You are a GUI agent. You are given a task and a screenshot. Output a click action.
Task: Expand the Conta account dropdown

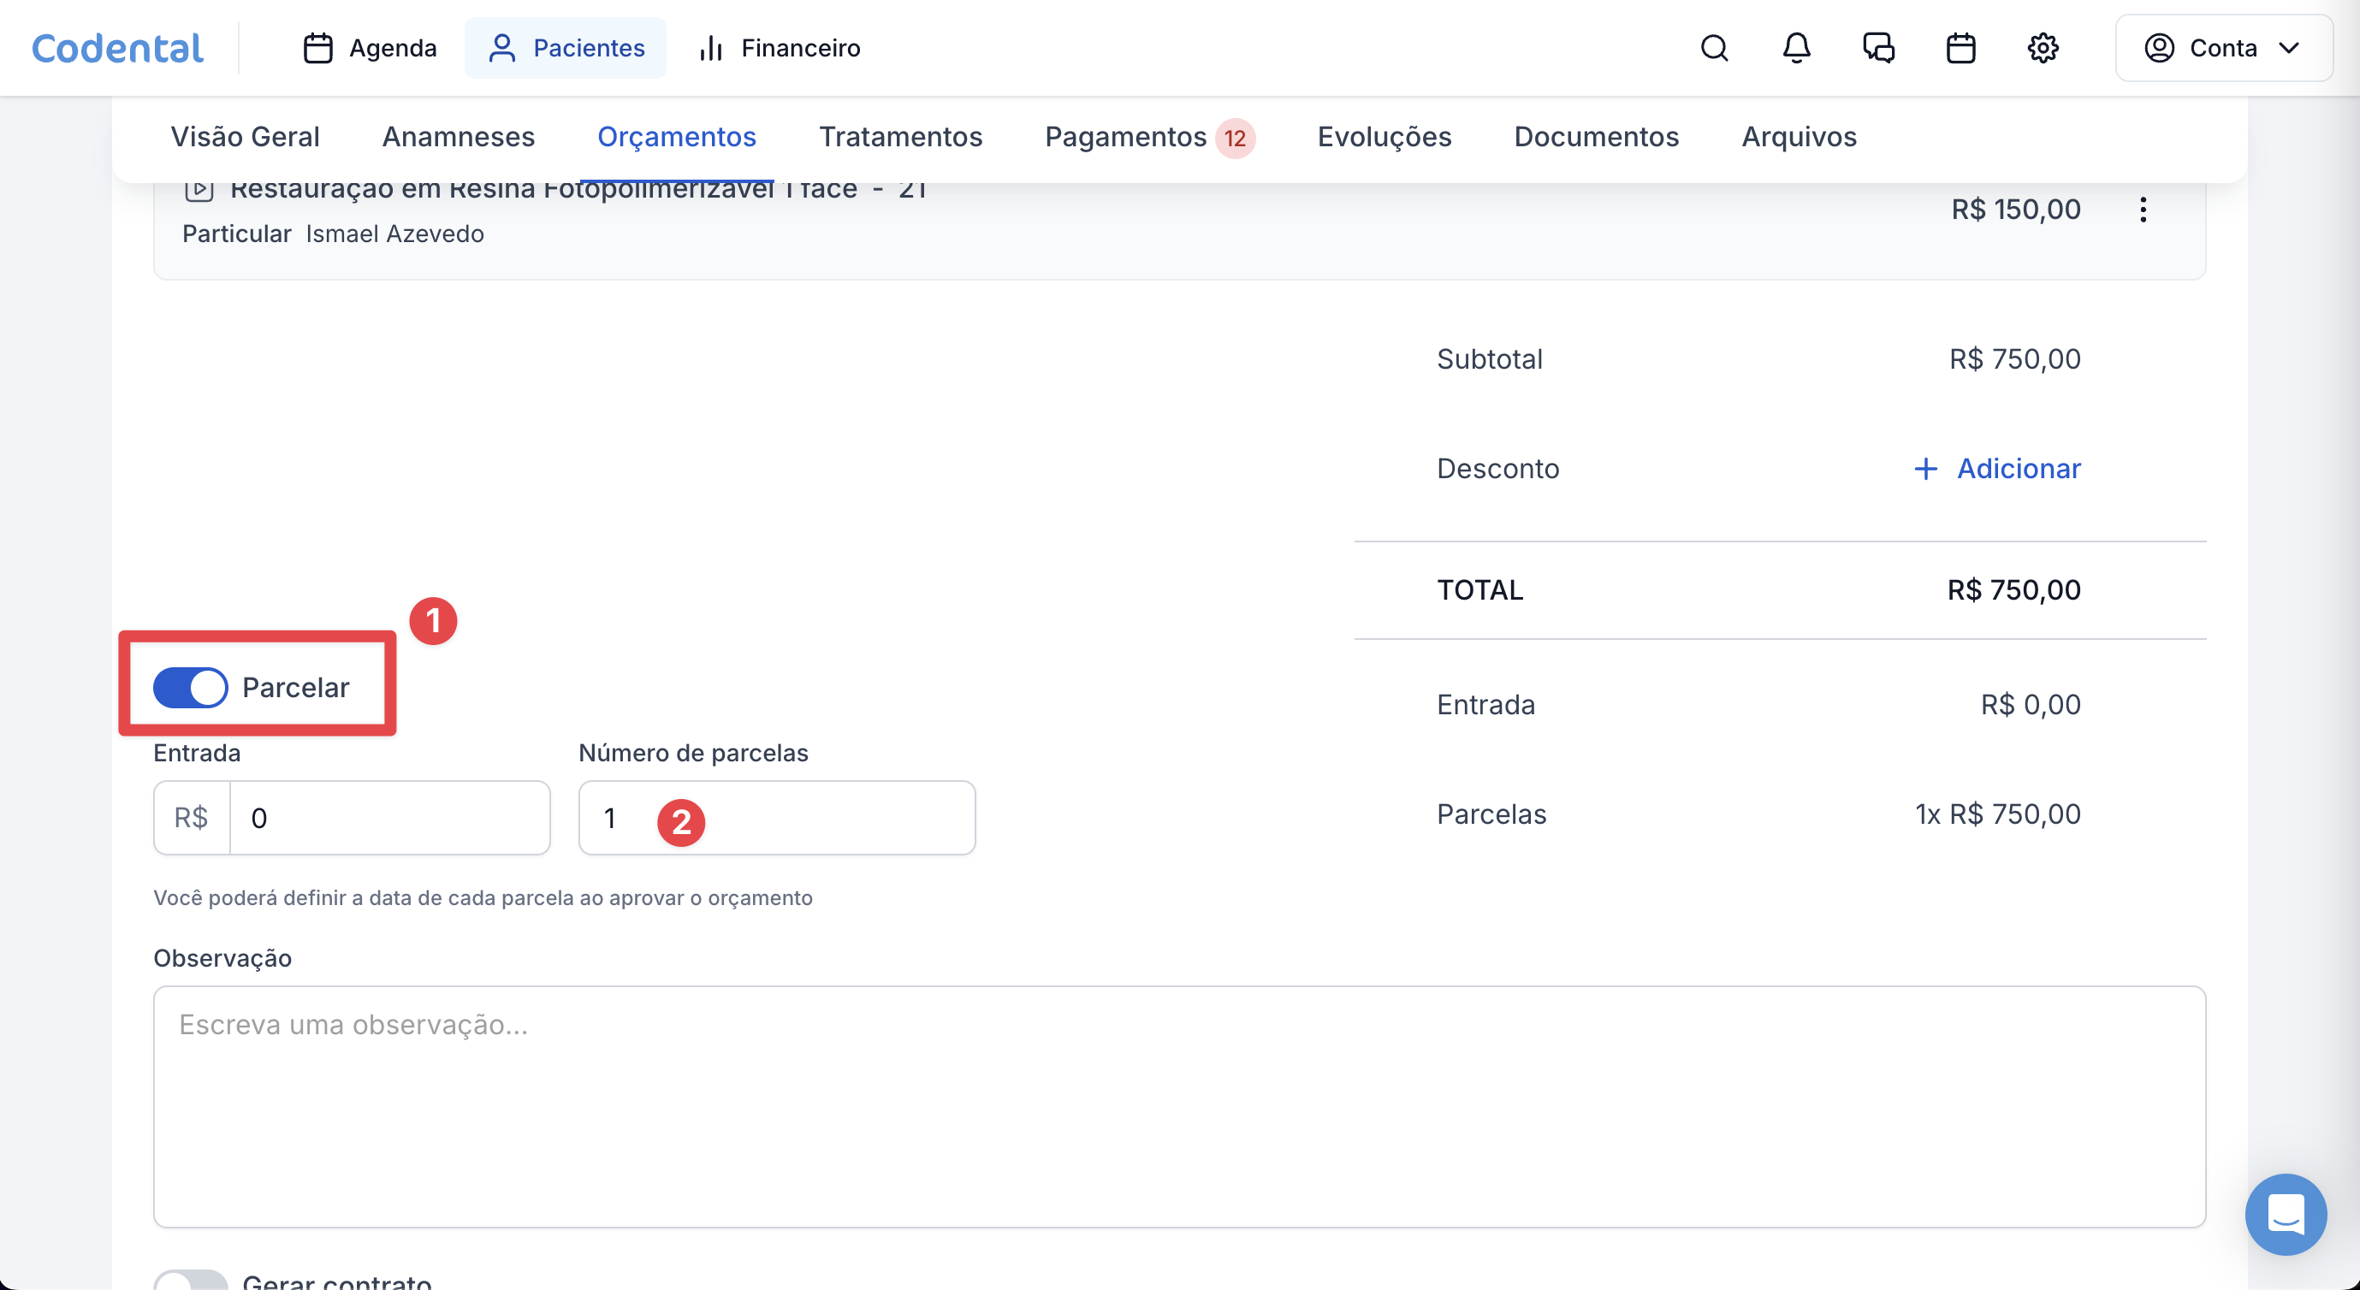coord(2223,48)
